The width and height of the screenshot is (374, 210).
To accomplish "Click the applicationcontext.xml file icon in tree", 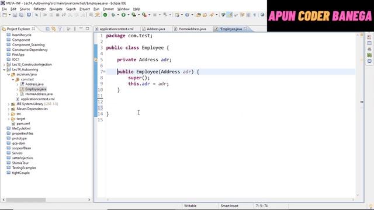I will (x=18, y=99).
